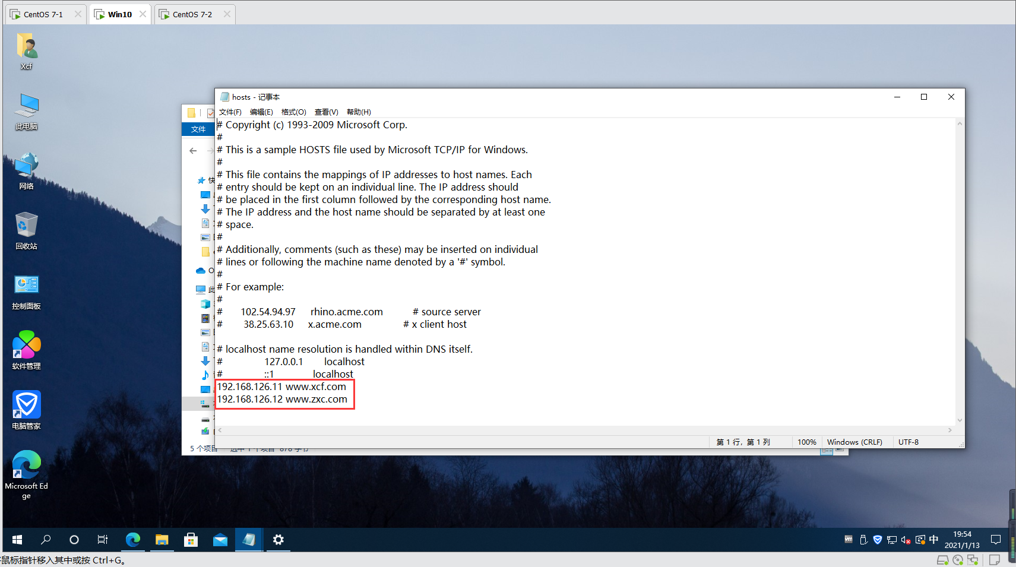This screenshot has height=567, width=1016.
Task: Click Windows (CRLF) in the status bar
Action: (x=854, y=442)
